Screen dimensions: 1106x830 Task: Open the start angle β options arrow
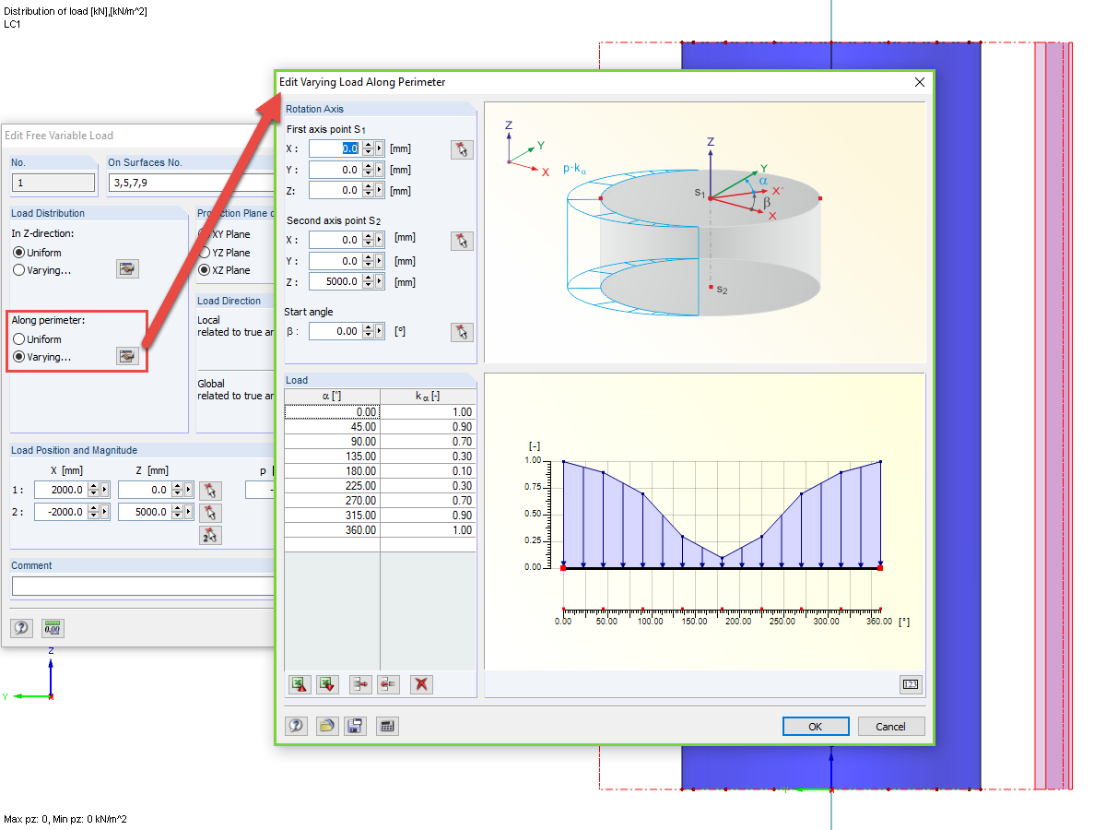[379, 330]
